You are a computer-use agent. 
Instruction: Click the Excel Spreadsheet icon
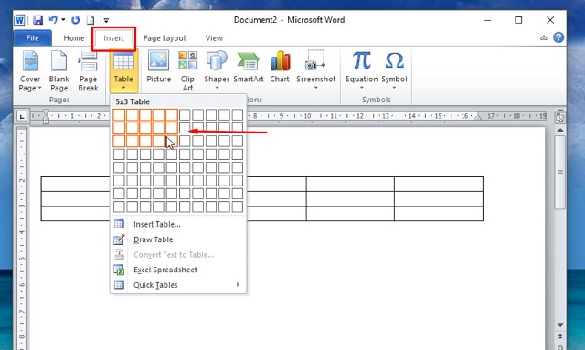[119, 270]
